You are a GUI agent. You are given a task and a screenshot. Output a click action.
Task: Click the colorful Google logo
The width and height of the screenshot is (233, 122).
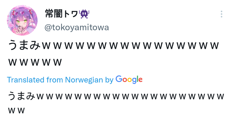[129, 79]
